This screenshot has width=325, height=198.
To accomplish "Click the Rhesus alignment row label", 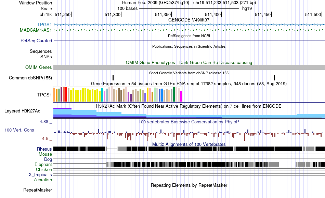I will [44, 149].
